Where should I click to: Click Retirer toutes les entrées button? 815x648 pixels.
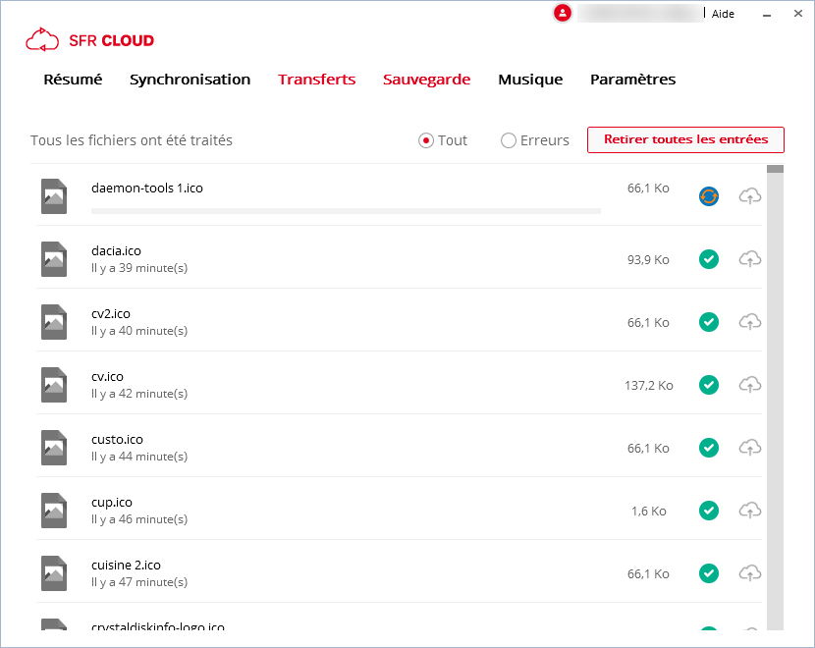point(685,139)
